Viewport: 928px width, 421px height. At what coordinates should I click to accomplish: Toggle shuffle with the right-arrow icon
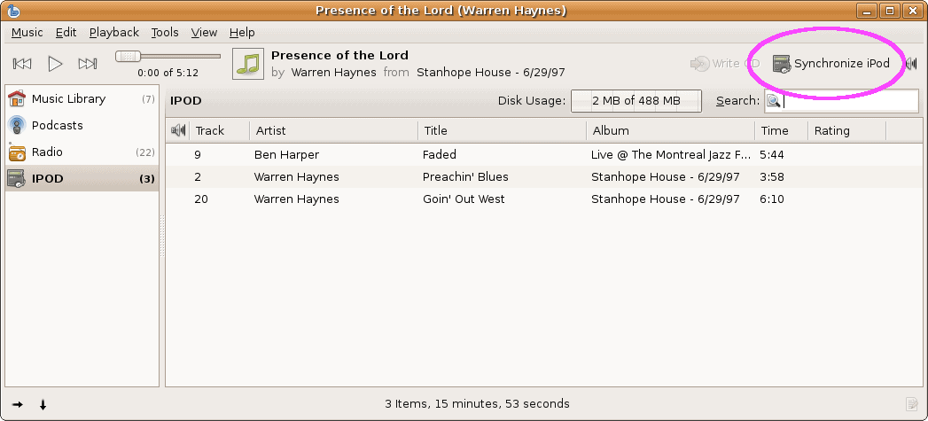[x=18, y=404]
